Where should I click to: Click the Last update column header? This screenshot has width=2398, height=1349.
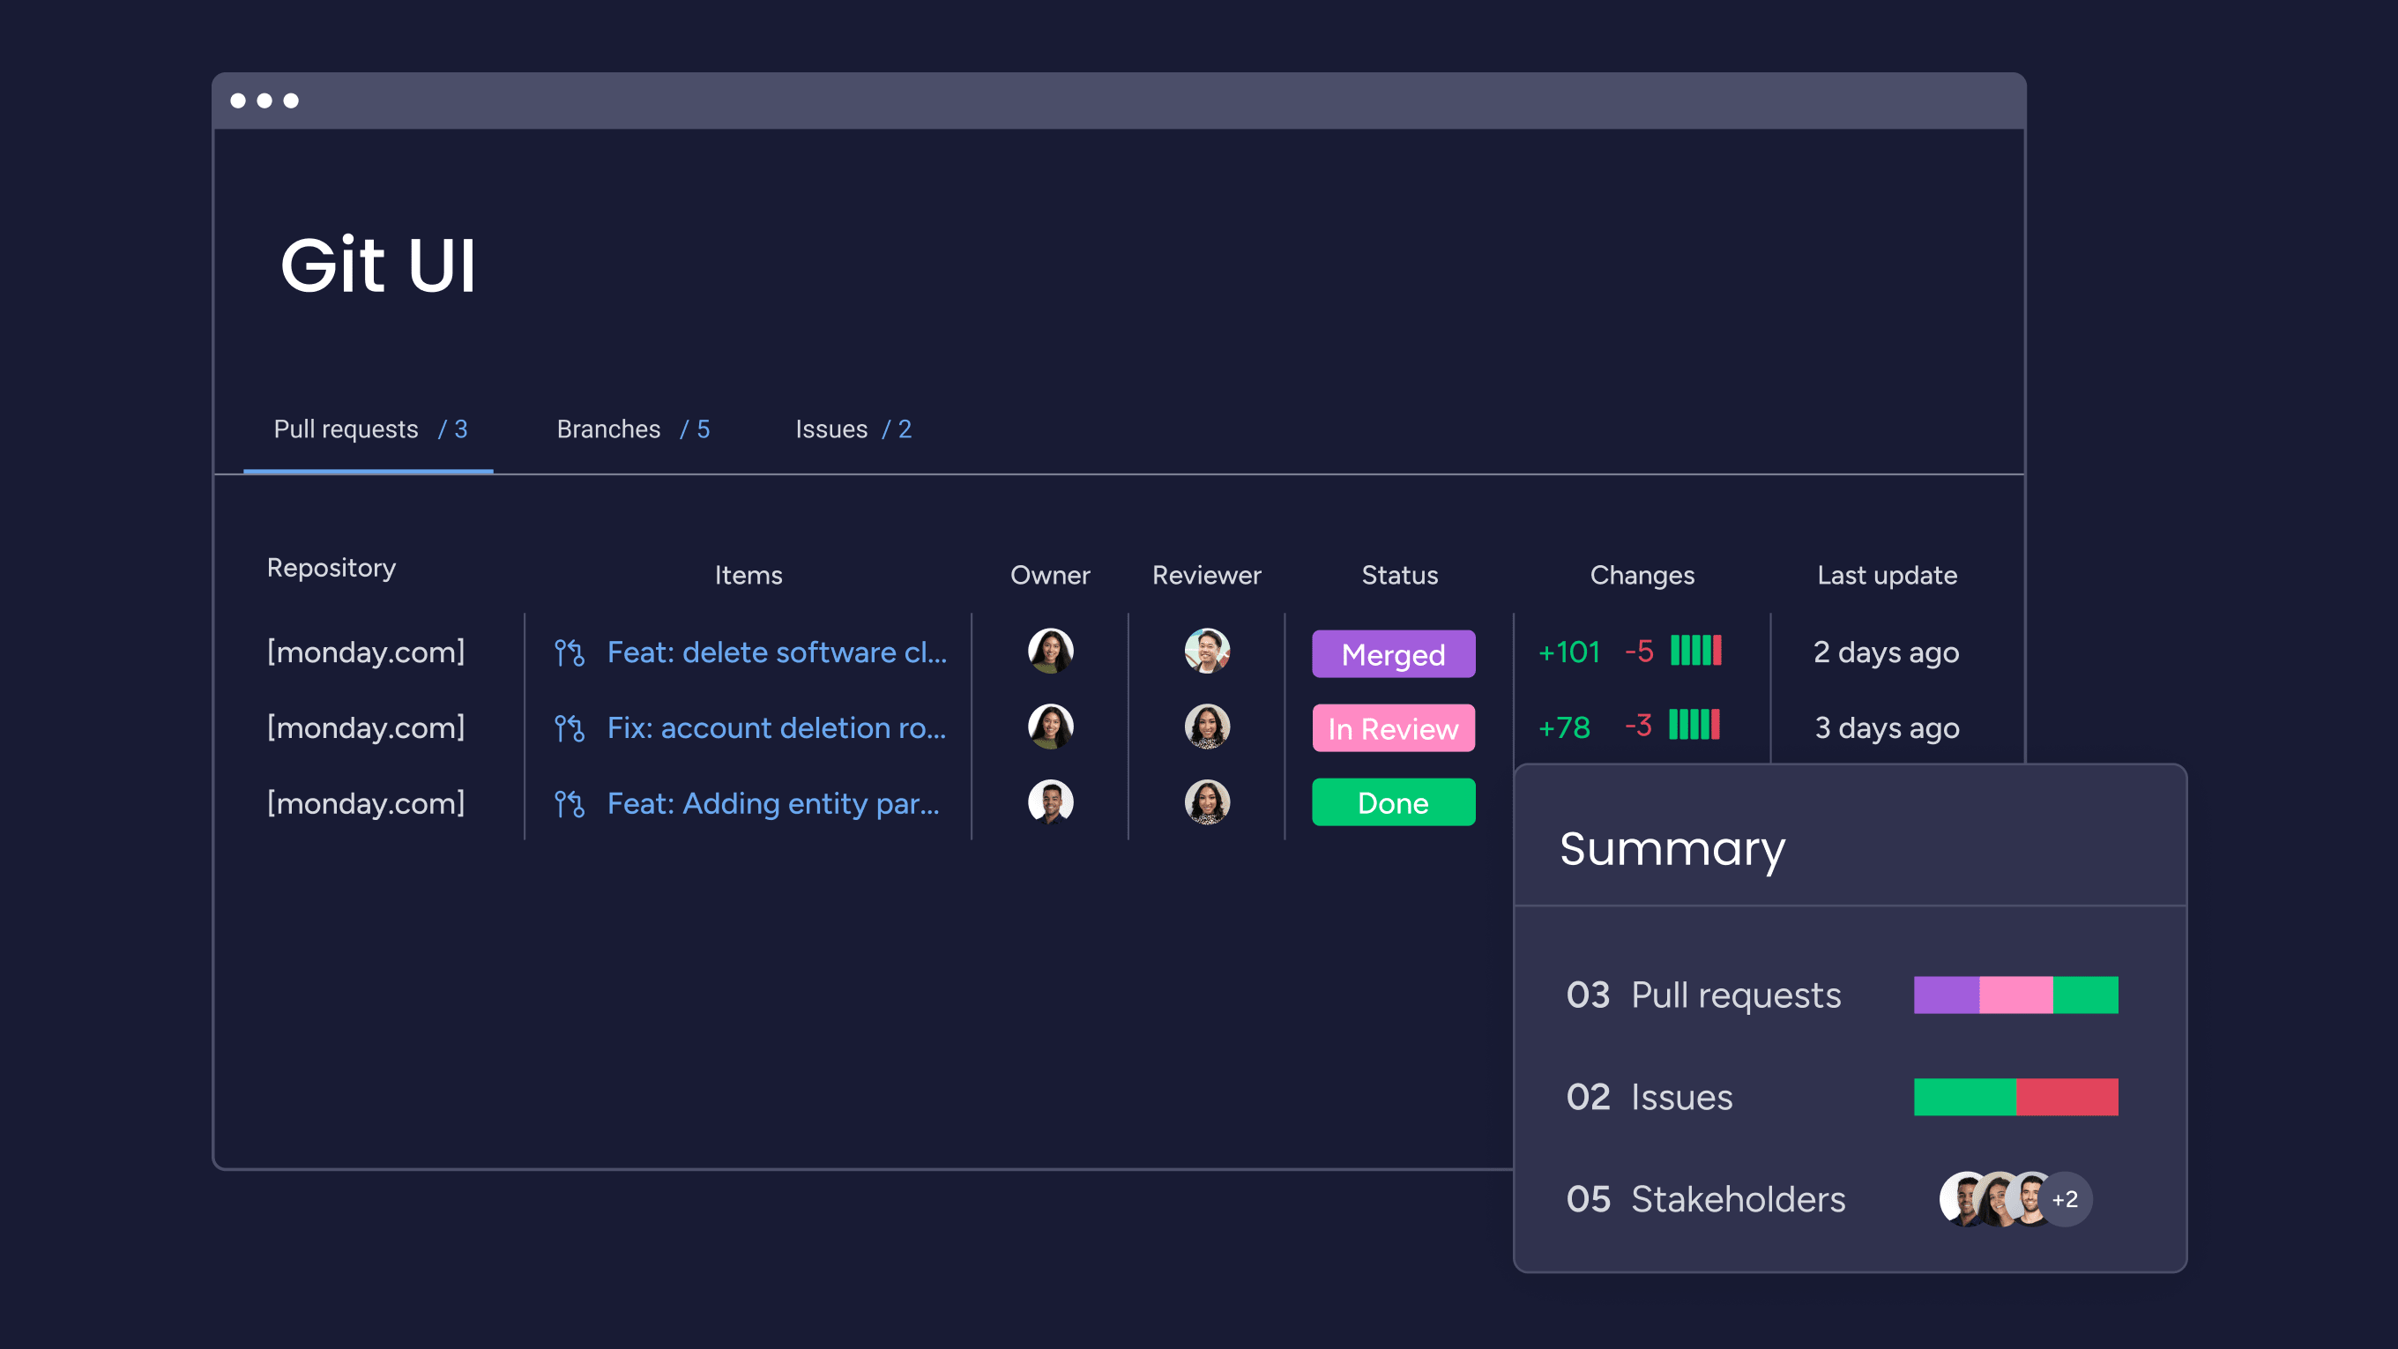[x=1887, y=576]
